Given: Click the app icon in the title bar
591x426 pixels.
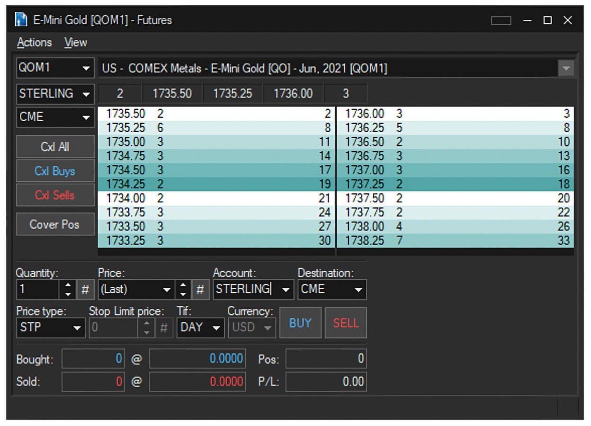Looking at the screenshot, I should point(21,20).
